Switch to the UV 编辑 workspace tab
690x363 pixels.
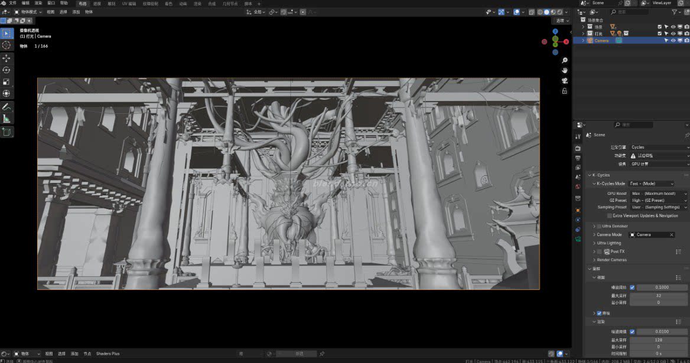click(x=128, y=4)
